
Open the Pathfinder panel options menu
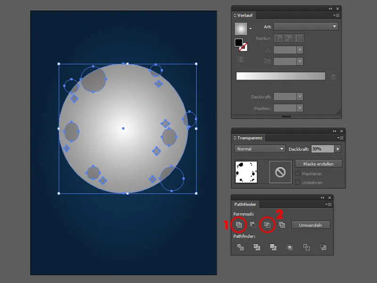328,204
